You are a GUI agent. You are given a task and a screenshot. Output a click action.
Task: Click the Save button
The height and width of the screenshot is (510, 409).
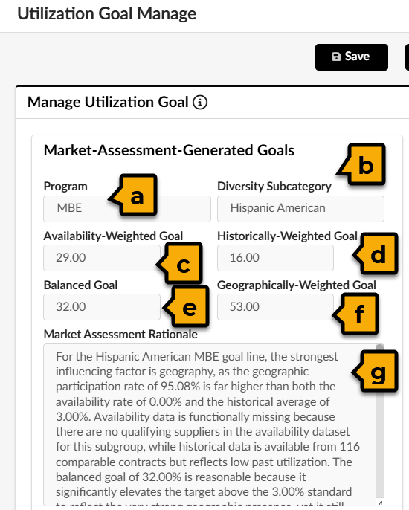point(352,57)
